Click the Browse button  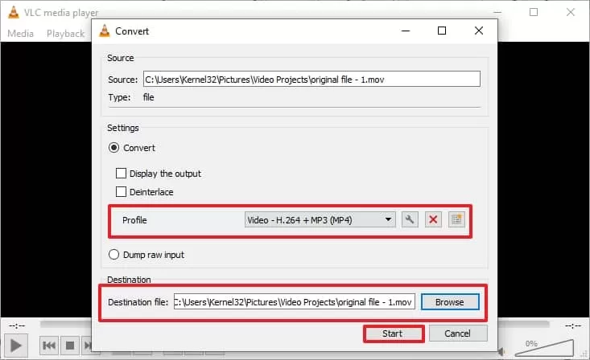[x=450, y=302]
